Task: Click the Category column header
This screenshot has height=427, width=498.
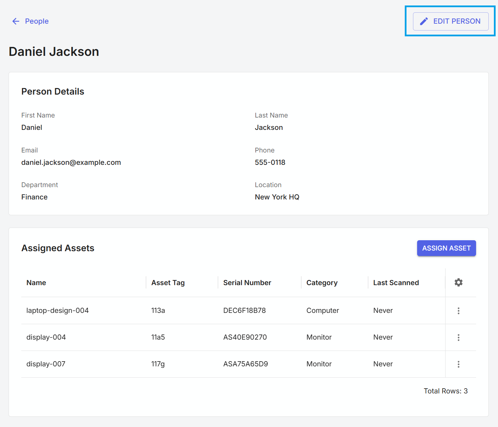Action: [322, 283]
